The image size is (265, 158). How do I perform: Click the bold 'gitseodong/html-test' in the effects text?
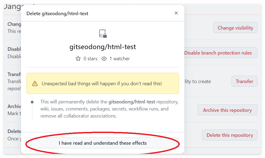click(x=132, y=102)
